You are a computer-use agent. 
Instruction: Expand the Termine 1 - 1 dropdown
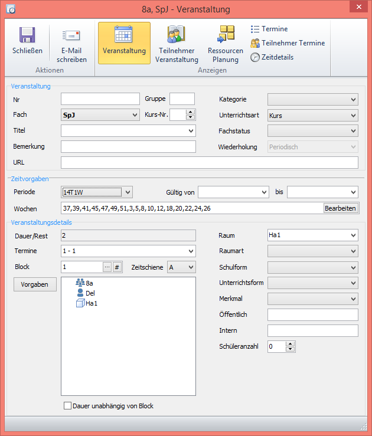click(x=191, y=251)
